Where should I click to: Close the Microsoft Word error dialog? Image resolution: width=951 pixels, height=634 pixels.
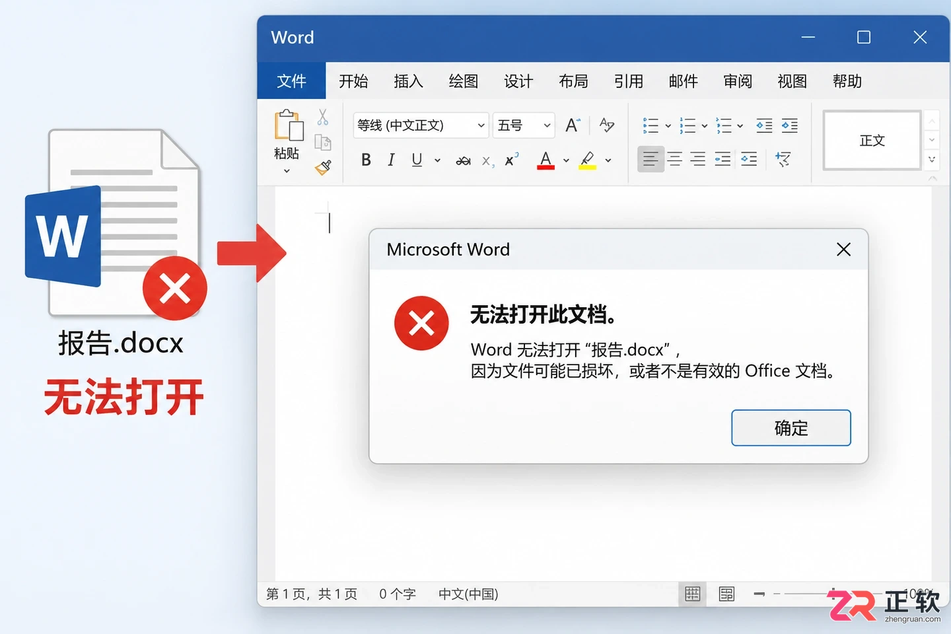tap(843, 249)
